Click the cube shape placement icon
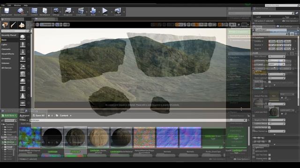 click(22, 74)
